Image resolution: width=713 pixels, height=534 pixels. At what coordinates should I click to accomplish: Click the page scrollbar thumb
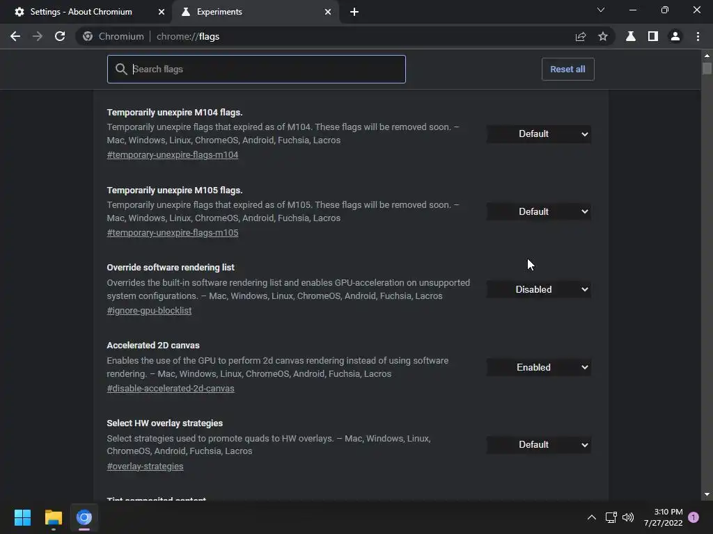(x=707, y=69)
